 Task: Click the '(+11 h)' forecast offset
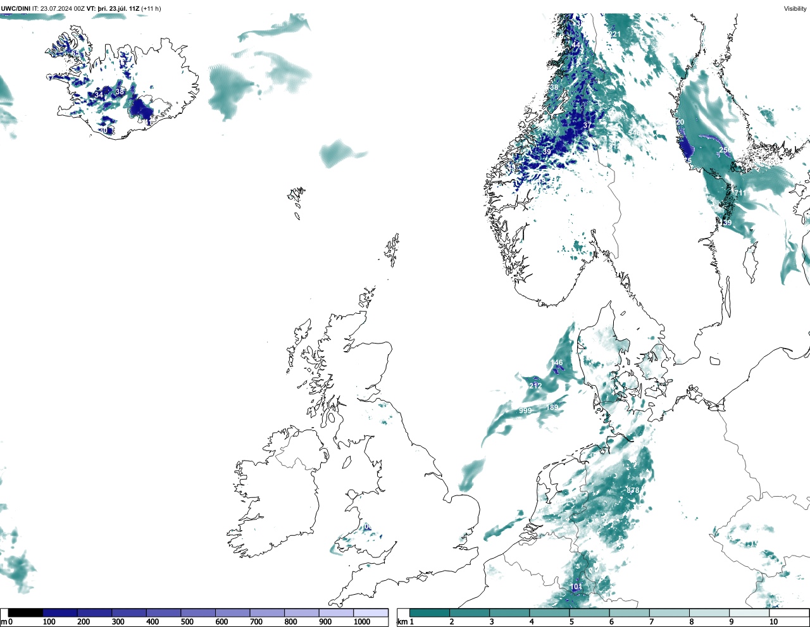point(151,9)
